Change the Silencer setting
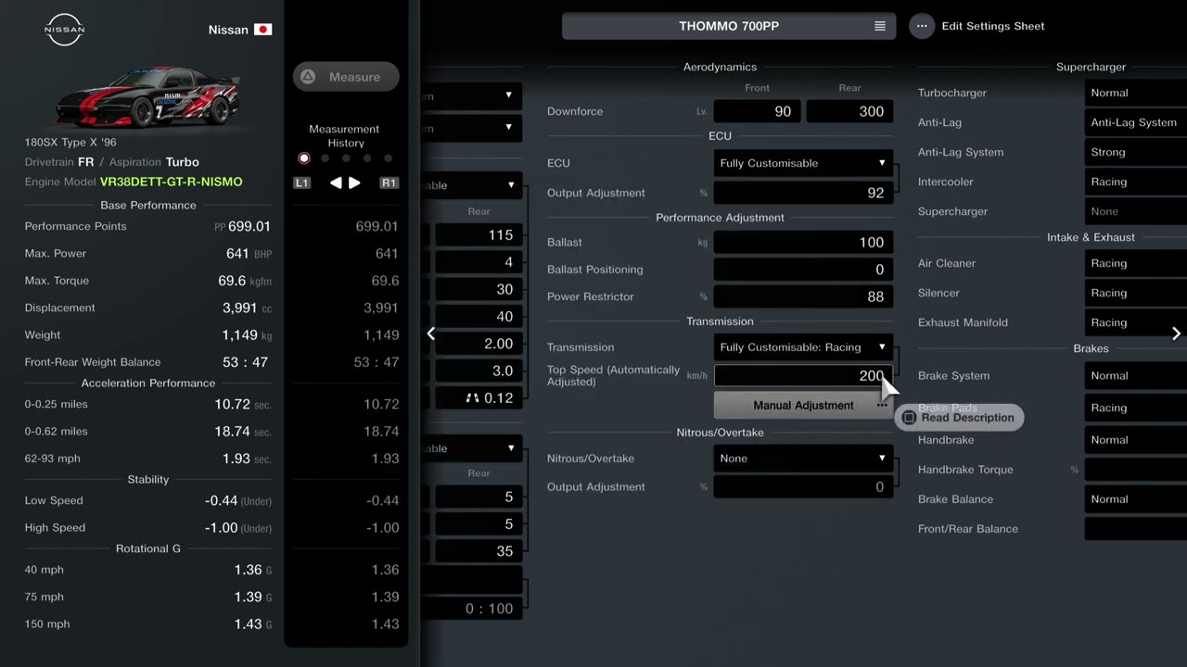Viewport: 1187px width, 667px height. [1135, 293]
